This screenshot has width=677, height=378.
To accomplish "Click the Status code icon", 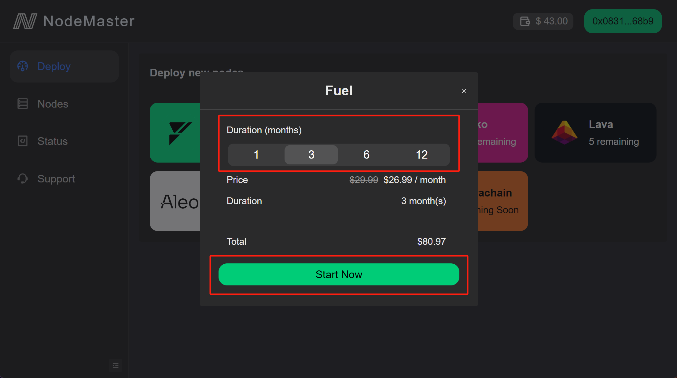I will tap(23, 141).
